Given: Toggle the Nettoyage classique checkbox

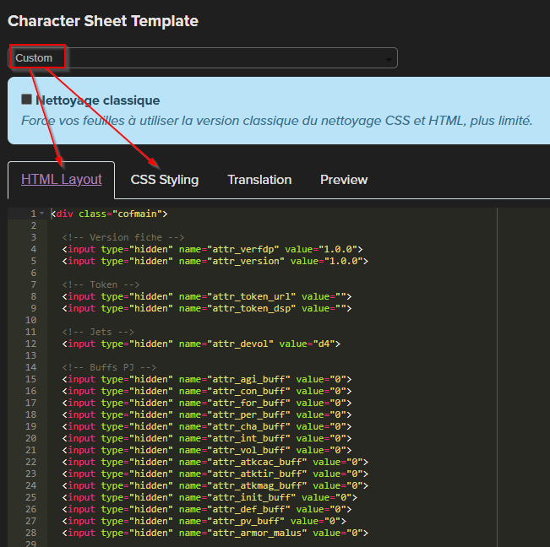Looking at the screenshot, I should click(27, 100).
